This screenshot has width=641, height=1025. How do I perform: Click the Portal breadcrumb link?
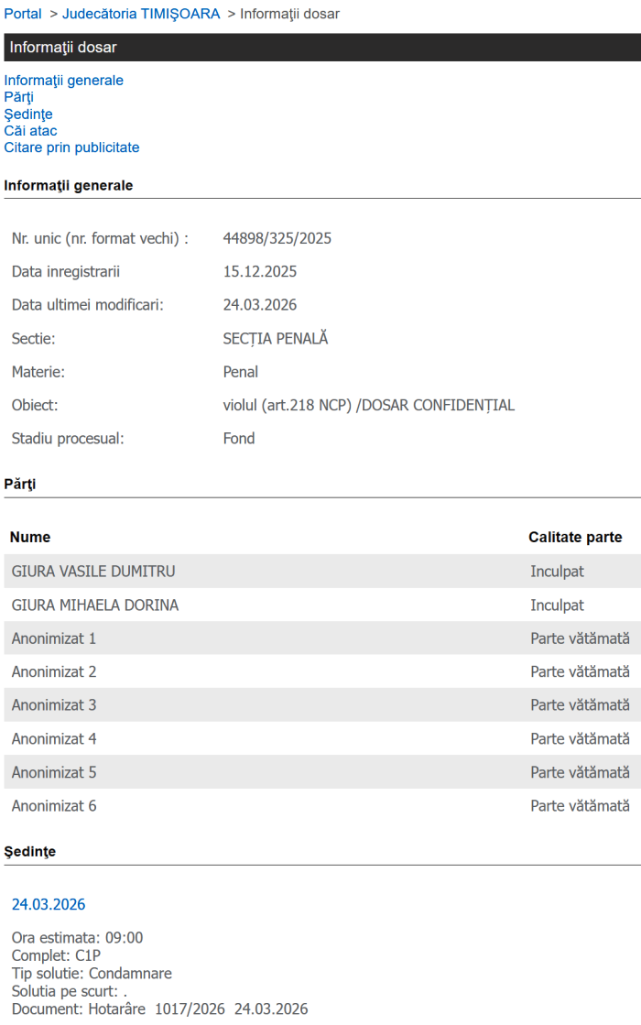(x=23, y=14)
